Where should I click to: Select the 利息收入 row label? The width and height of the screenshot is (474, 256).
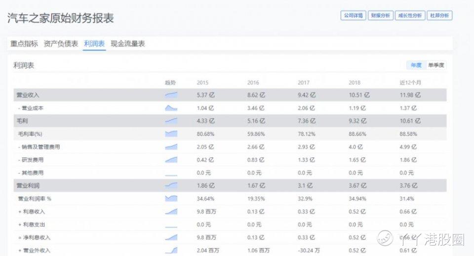click(x=32, y=212)
